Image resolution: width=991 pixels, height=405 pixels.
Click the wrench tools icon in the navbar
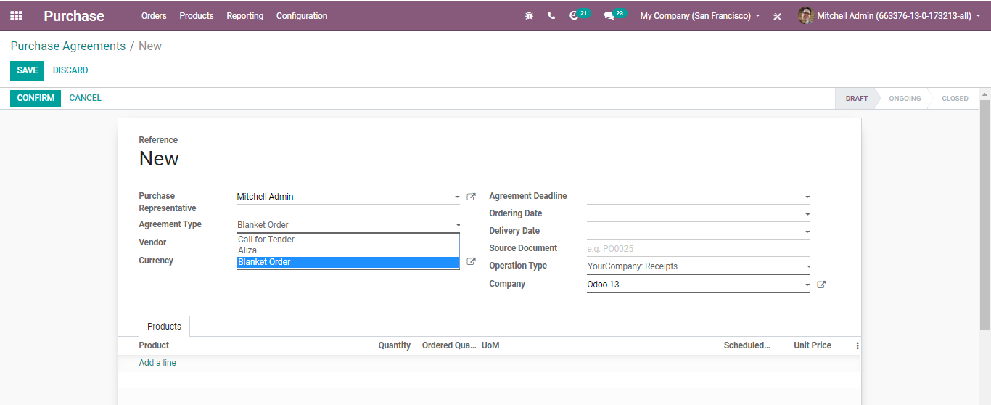pyautogui.click(x=777, y=16)
